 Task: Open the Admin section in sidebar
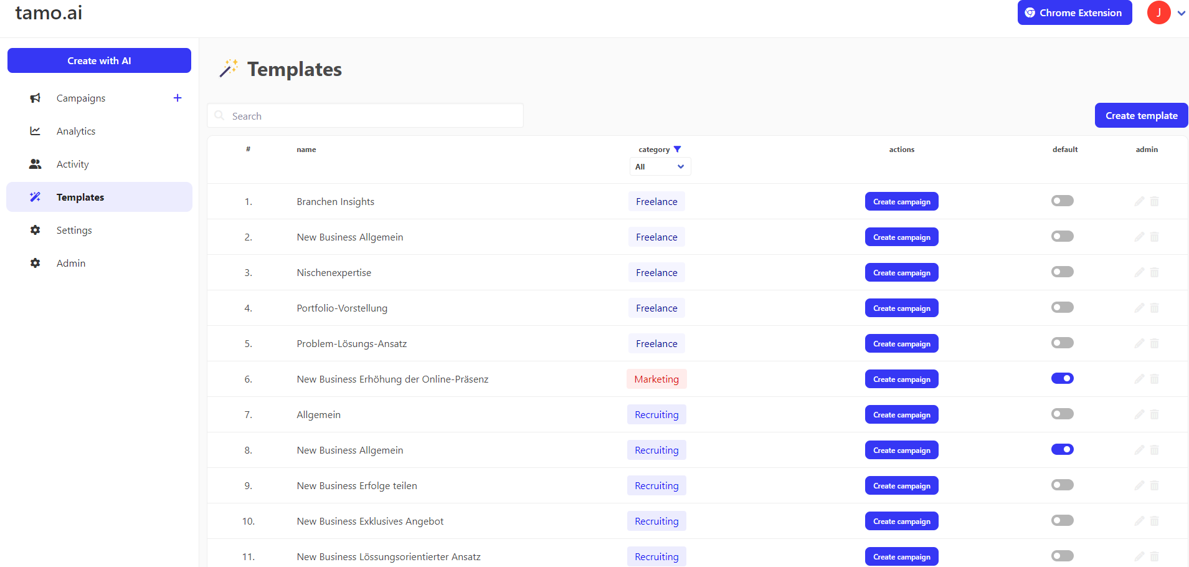(x=71, y=263)
